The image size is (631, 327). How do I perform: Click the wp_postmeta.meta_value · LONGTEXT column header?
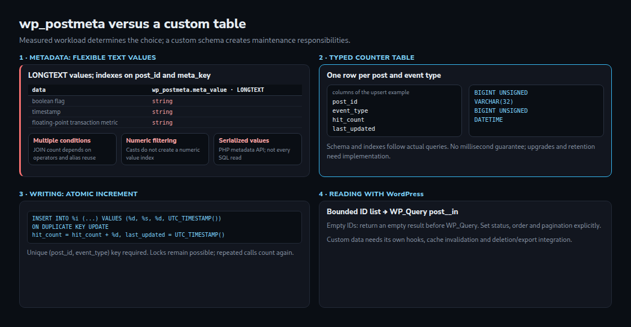pyautogui.click(x=208, y=90)
